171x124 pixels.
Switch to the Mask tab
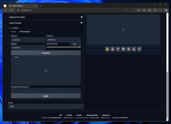(x=14, y=32)
